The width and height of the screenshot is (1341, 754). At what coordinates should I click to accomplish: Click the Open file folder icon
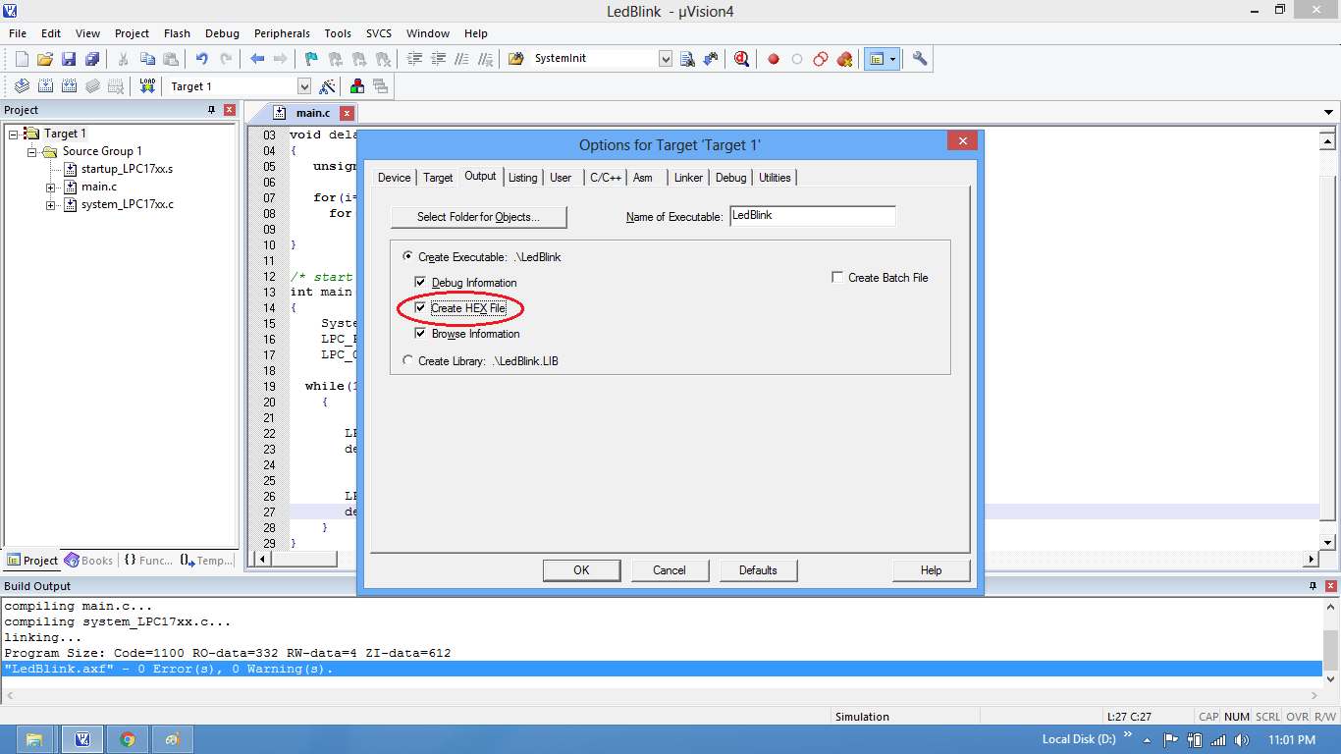[45, 59]
